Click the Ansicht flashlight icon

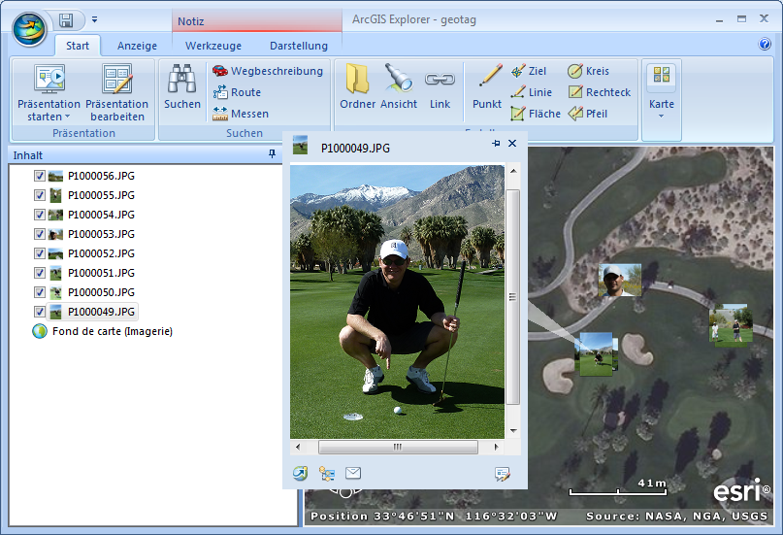click(399, 80)
